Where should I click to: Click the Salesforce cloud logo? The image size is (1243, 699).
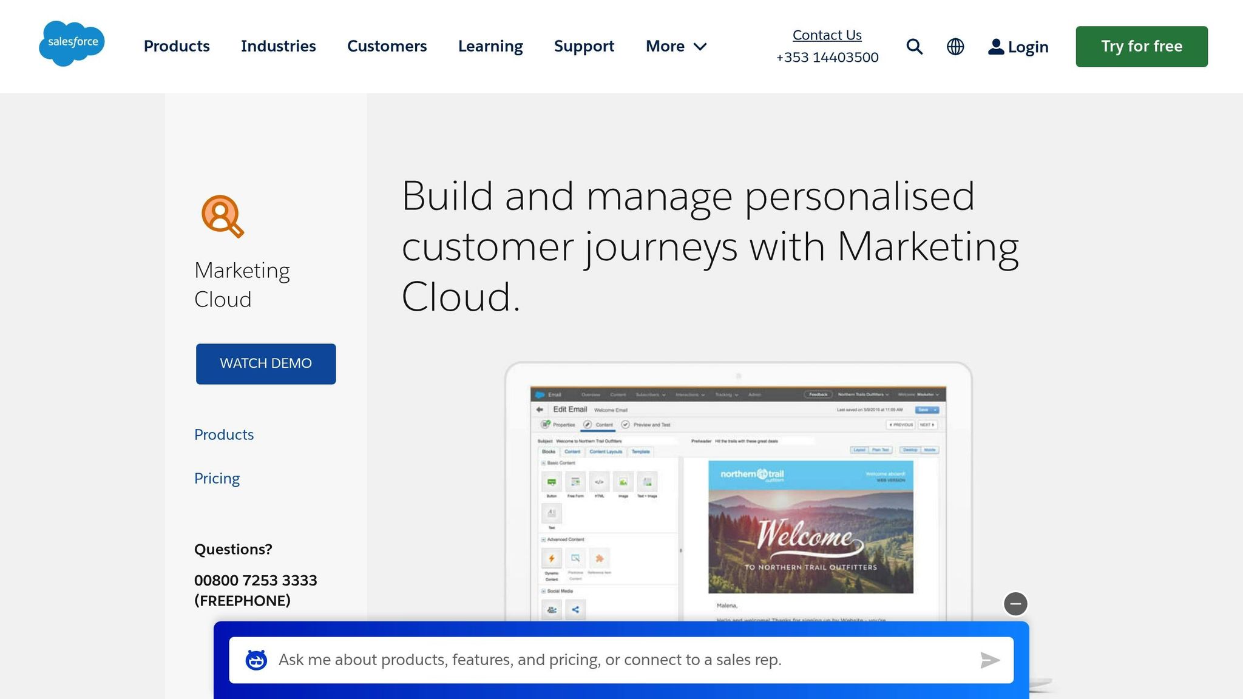point(72,44)
